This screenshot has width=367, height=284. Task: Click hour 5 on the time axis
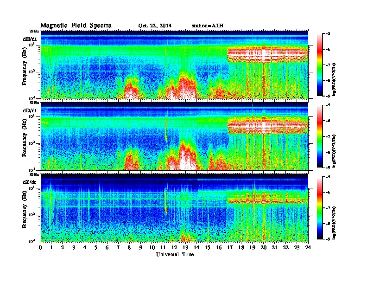[96, 247]
